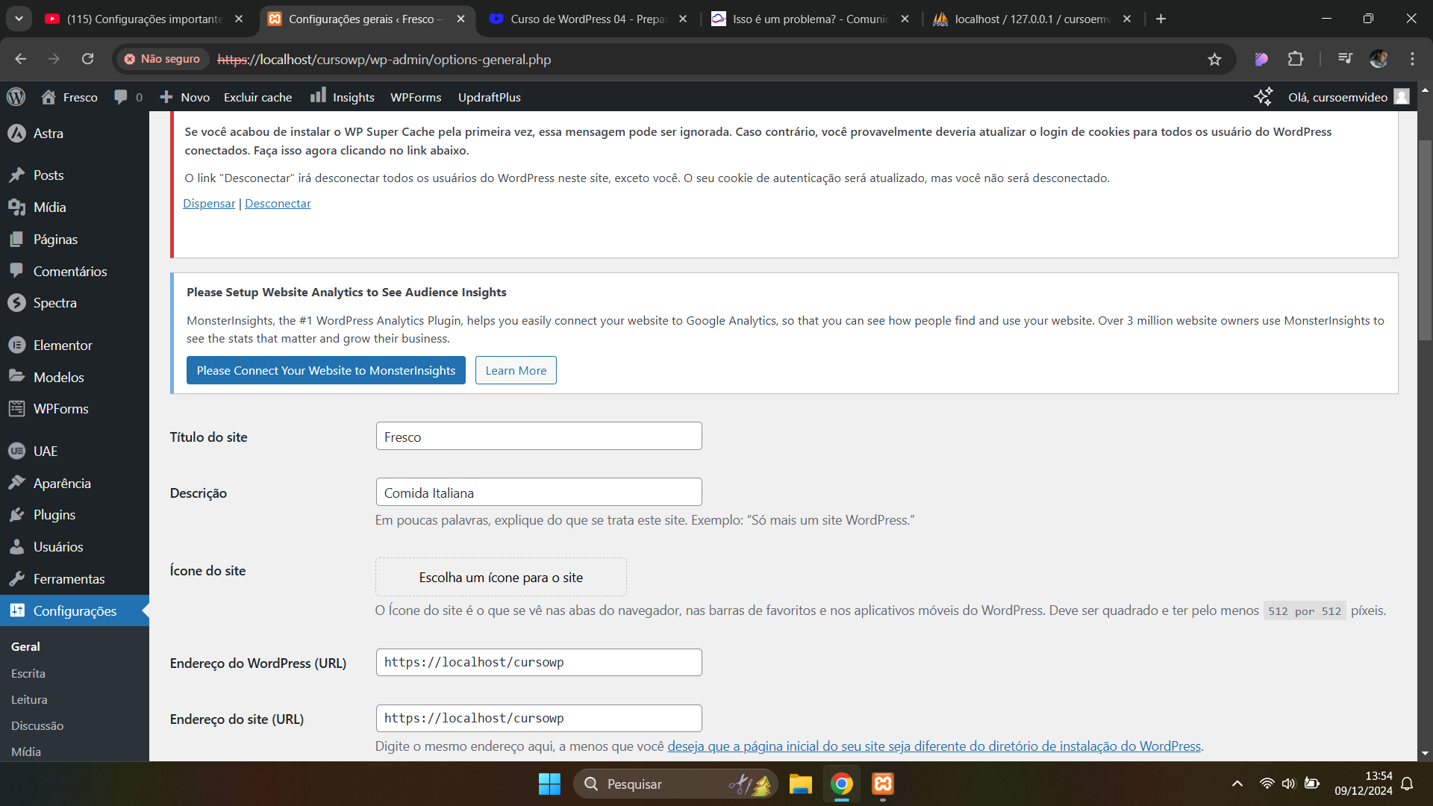Screen dimensions: 1433x806
Task: Click the Learn More button
Action: tap(516, 370)
